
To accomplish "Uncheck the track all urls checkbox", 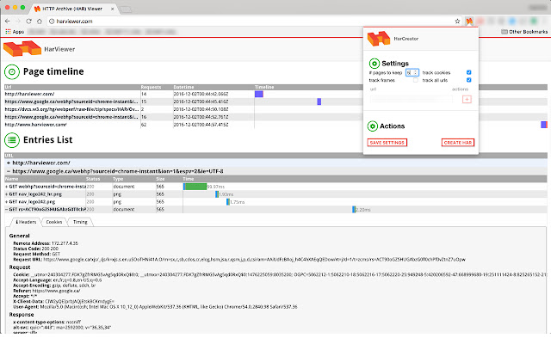I will pyautogui.click(x=468, y=80).
